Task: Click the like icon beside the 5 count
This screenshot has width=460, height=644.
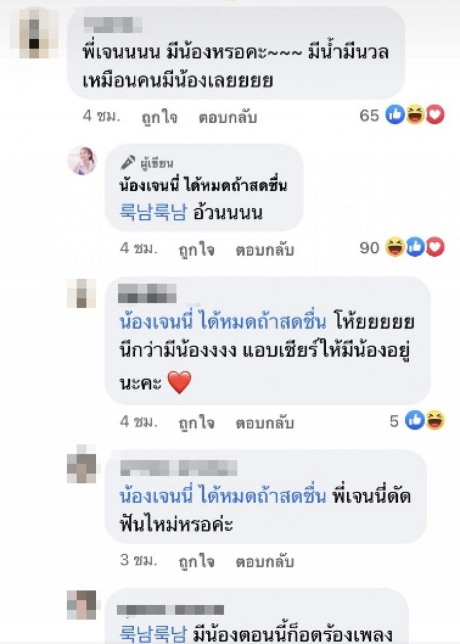Action: click(415, 420)
